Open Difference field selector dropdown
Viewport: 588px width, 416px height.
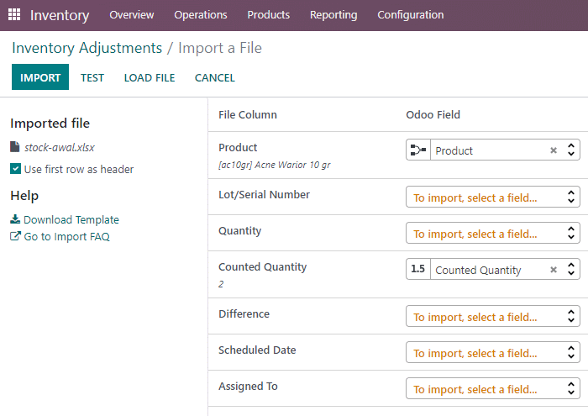click(493, 316)
